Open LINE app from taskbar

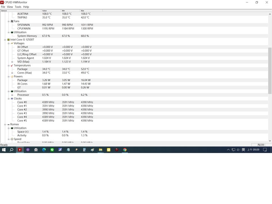pyautogui.click(x=52, y=150)
